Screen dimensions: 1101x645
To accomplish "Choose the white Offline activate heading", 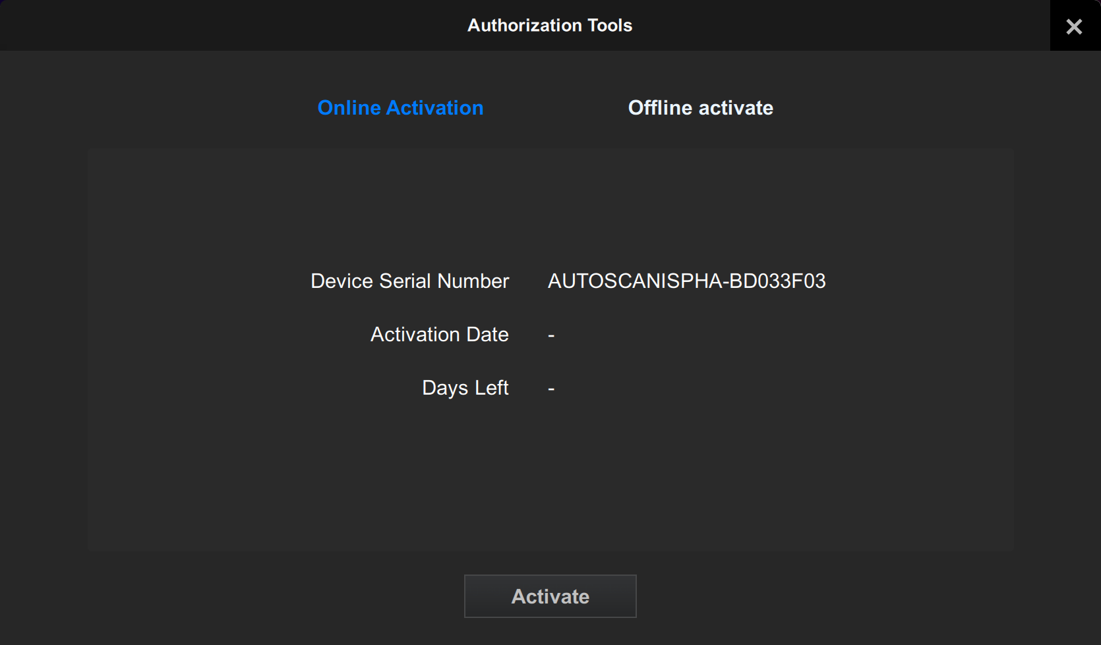I will tap(700, 107).
